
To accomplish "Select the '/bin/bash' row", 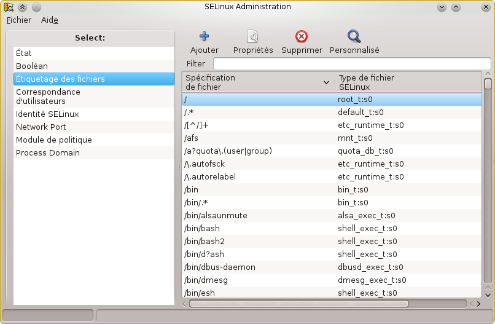I will [332, 229].
